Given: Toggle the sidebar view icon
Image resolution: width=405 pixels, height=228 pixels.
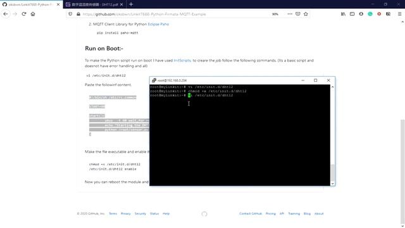Looking at the screenshot, I should click(352, 14).
